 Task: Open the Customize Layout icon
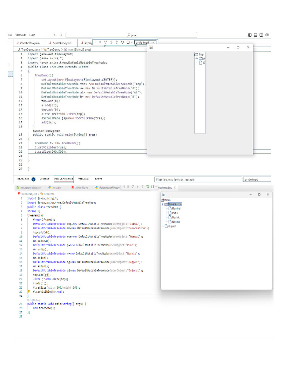point(267,35)
